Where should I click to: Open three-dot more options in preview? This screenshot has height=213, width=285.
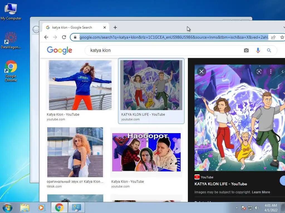(x=271, y=72)
